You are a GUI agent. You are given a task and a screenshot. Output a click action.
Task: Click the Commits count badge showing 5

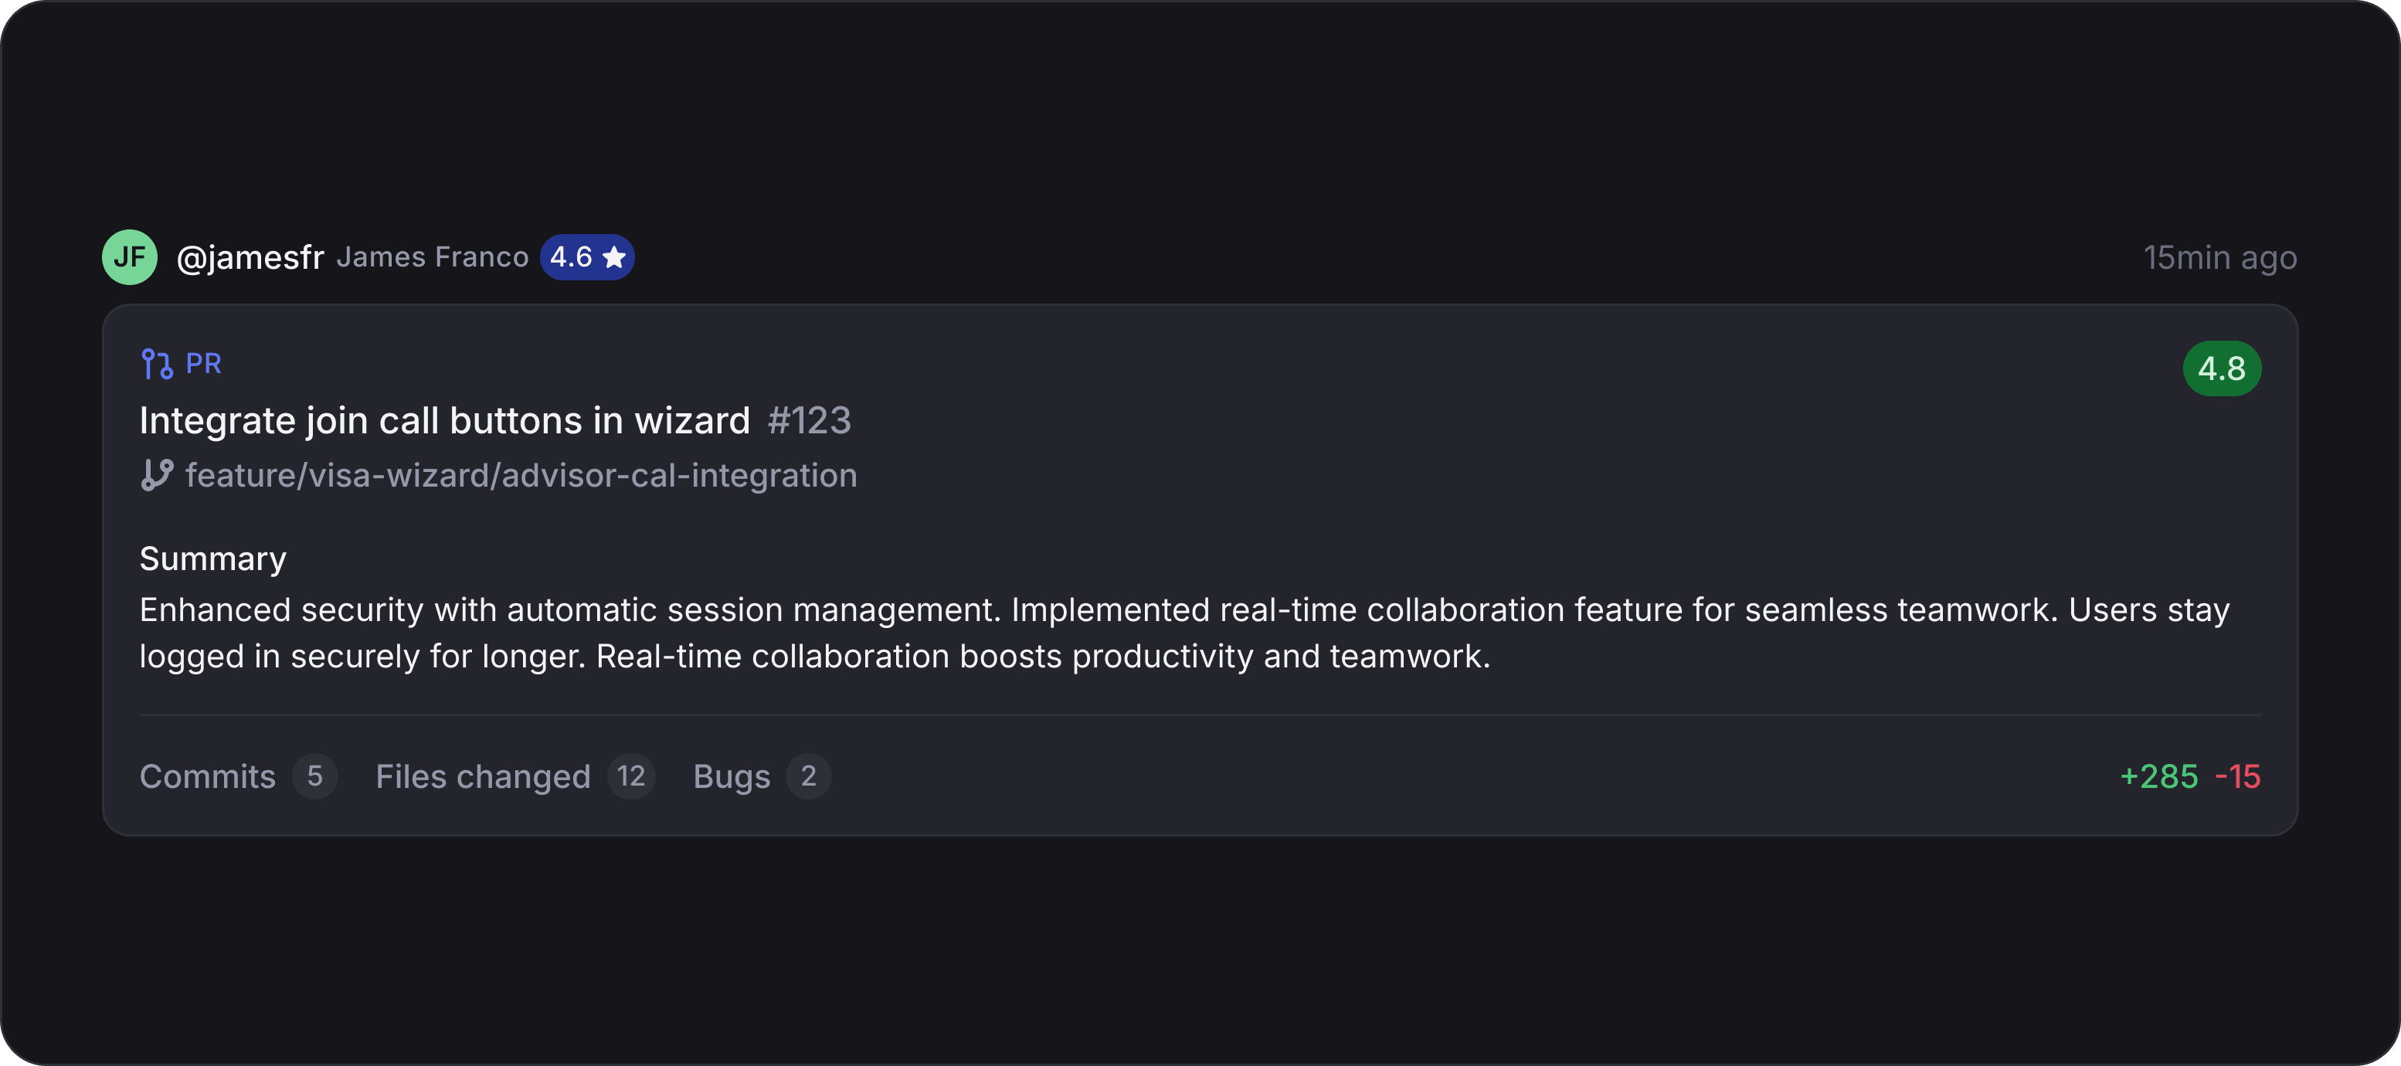tap(315, 776)
